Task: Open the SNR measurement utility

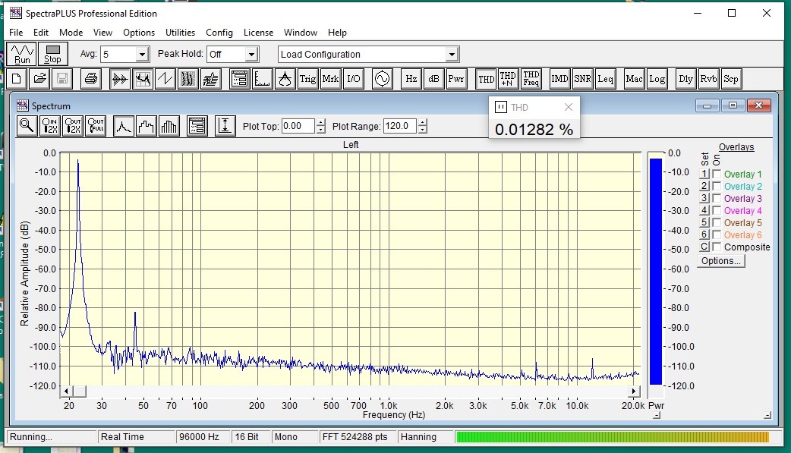Action: (x=582, y=79)
